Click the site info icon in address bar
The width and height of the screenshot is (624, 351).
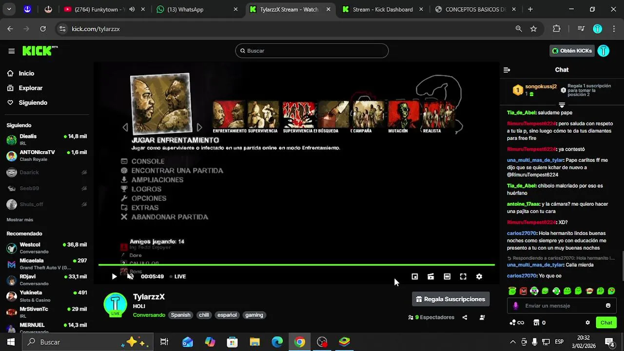(62, 29)
